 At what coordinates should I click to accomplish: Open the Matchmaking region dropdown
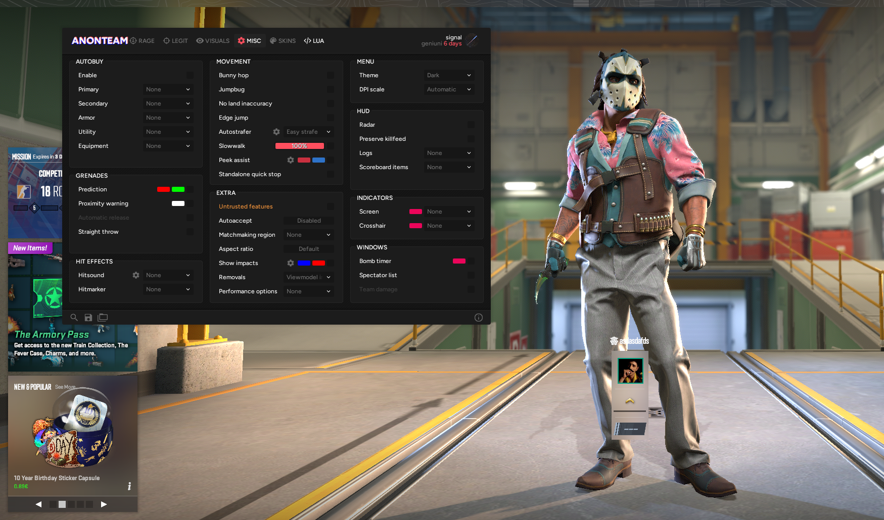(309, 235)
